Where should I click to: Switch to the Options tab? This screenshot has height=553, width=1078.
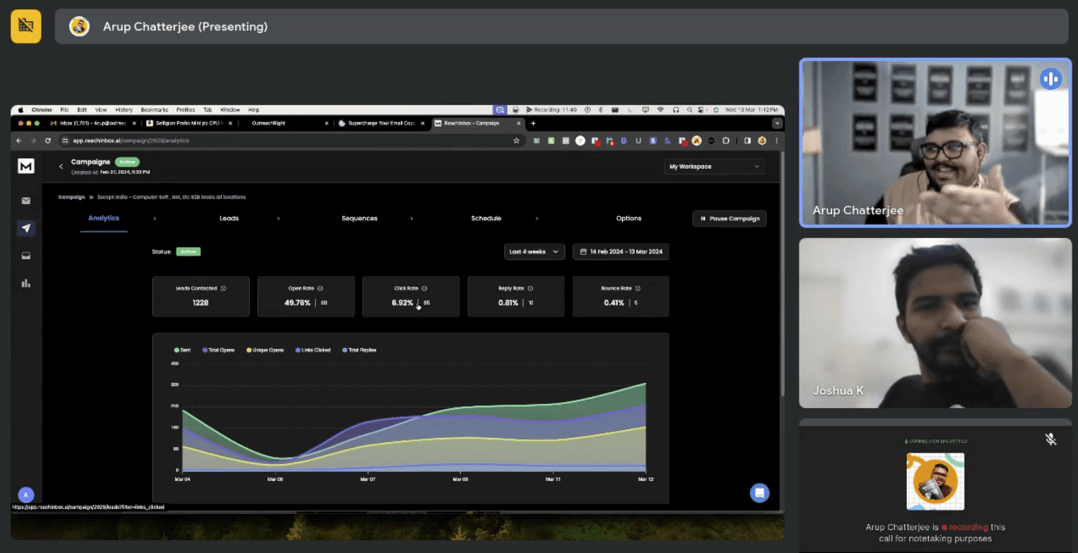point(628,218)
